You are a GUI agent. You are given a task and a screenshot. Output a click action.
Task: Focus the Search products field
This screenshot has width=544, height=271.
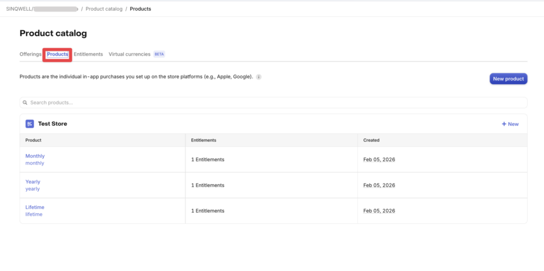[x=273, y=102]
